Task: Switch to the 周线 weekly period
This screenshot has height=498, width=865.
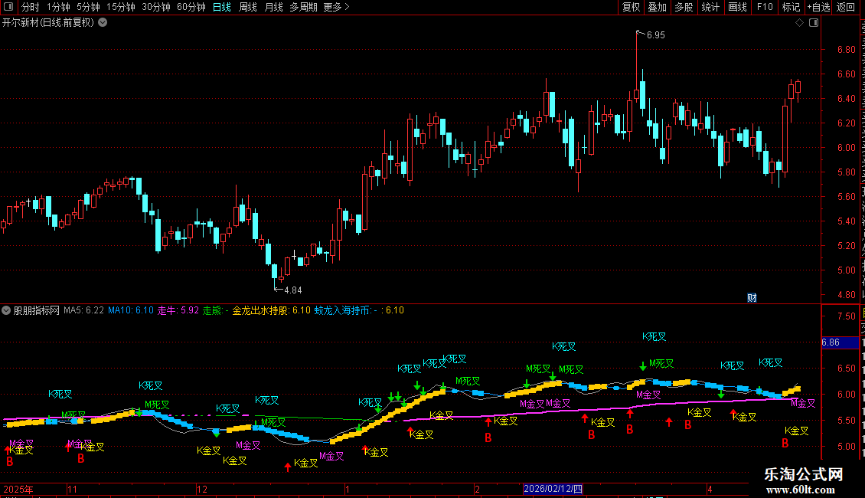Action: click(248, 7)
